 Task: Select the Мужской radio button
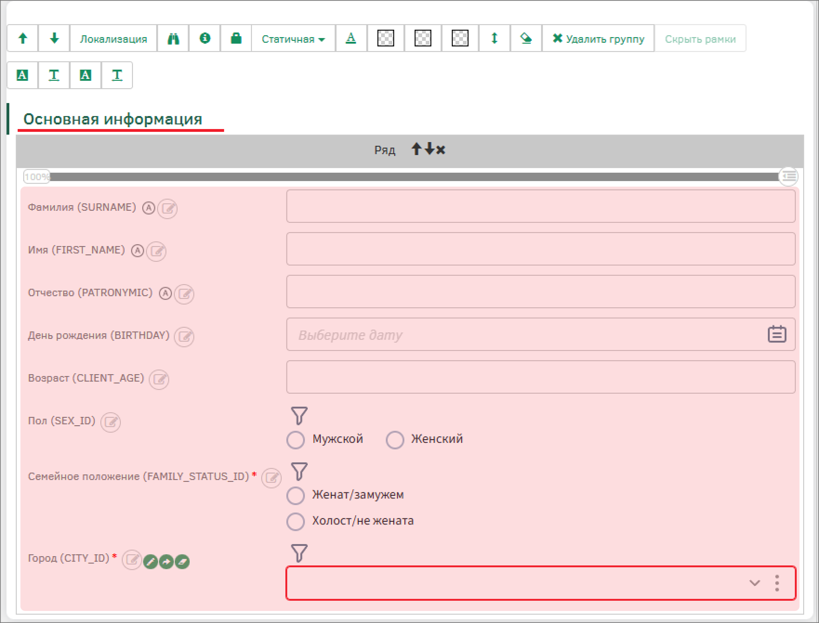(x=296, y=440)
